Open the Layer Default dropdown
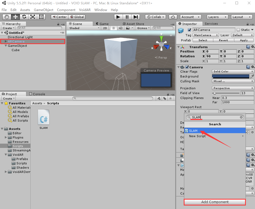Image resolution: width=255 pixels, height=209 pixels. [x=242, y=35]
